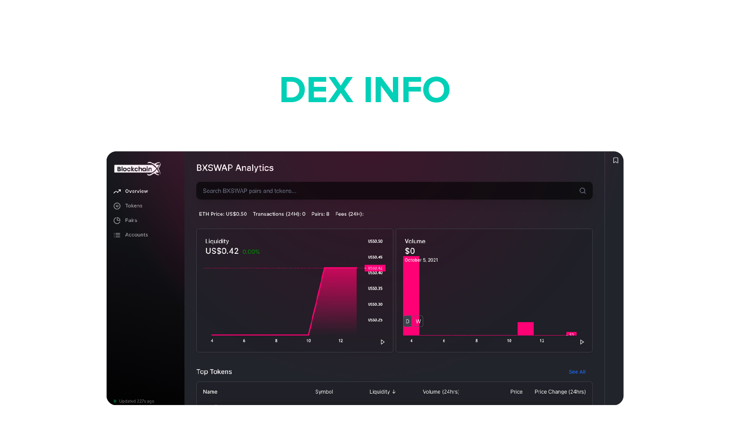Click the bookmark icon in right panel
This screenshot has height=429, width=730.
(616, 160)
